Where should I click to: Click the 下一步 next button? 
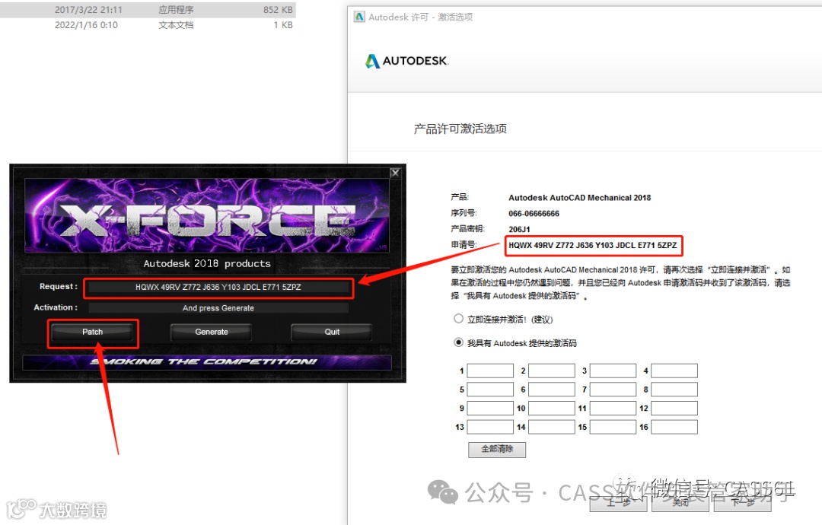point(742,503)
